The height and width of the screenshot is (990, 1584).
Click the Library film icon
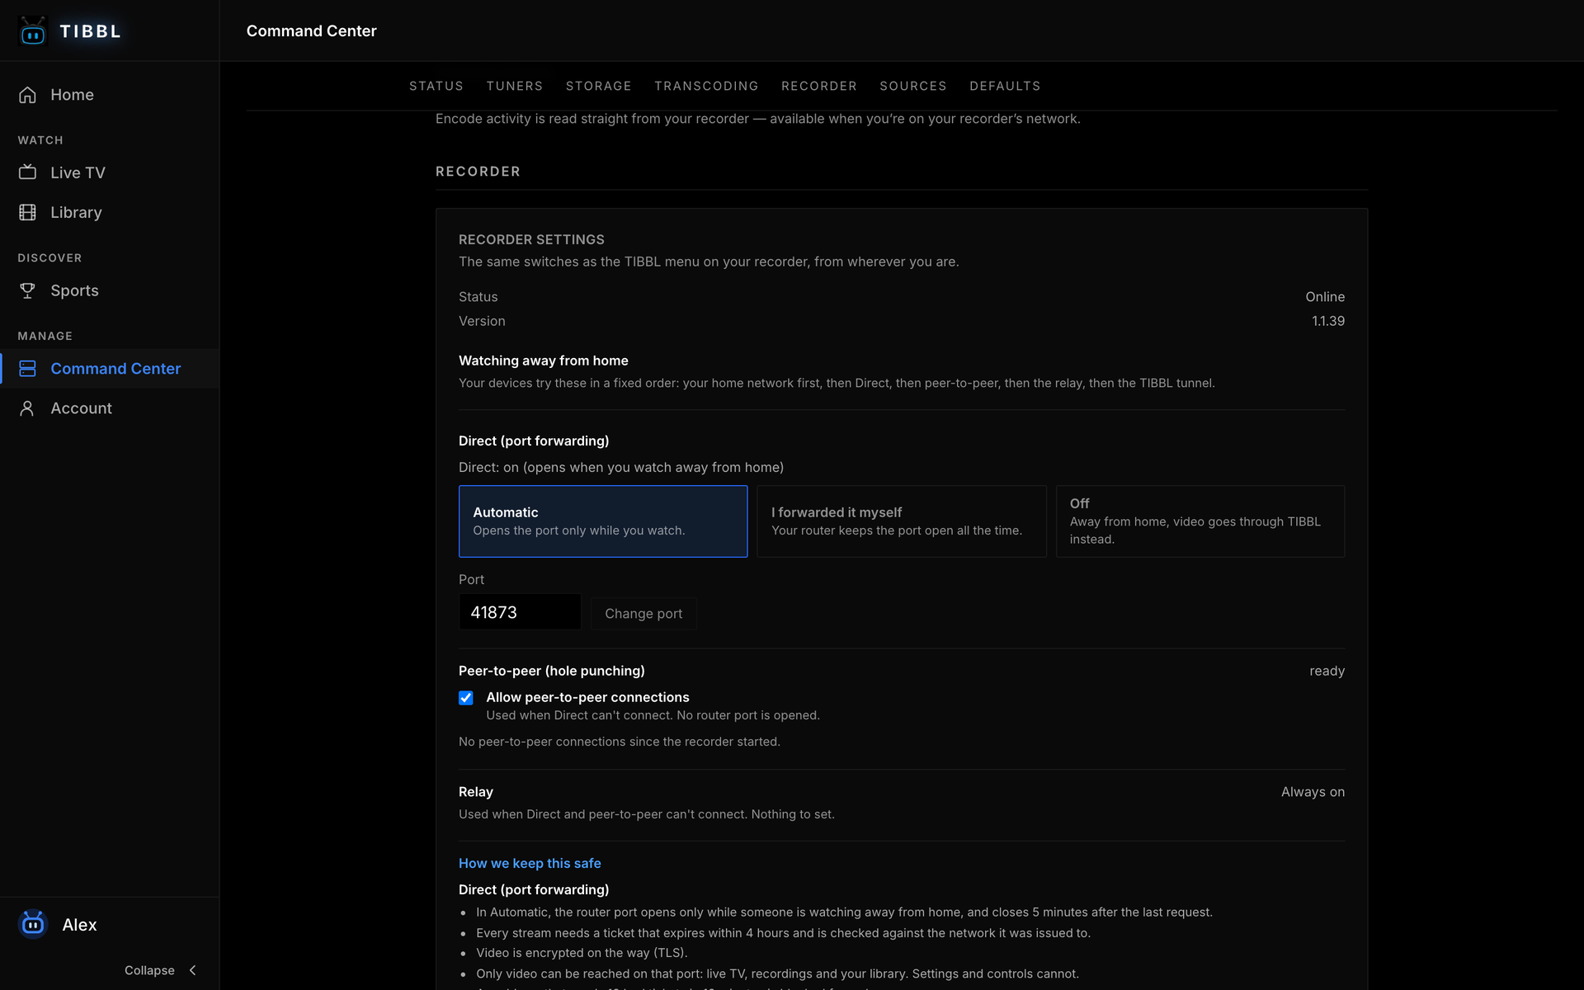click(x=27, y=212)
